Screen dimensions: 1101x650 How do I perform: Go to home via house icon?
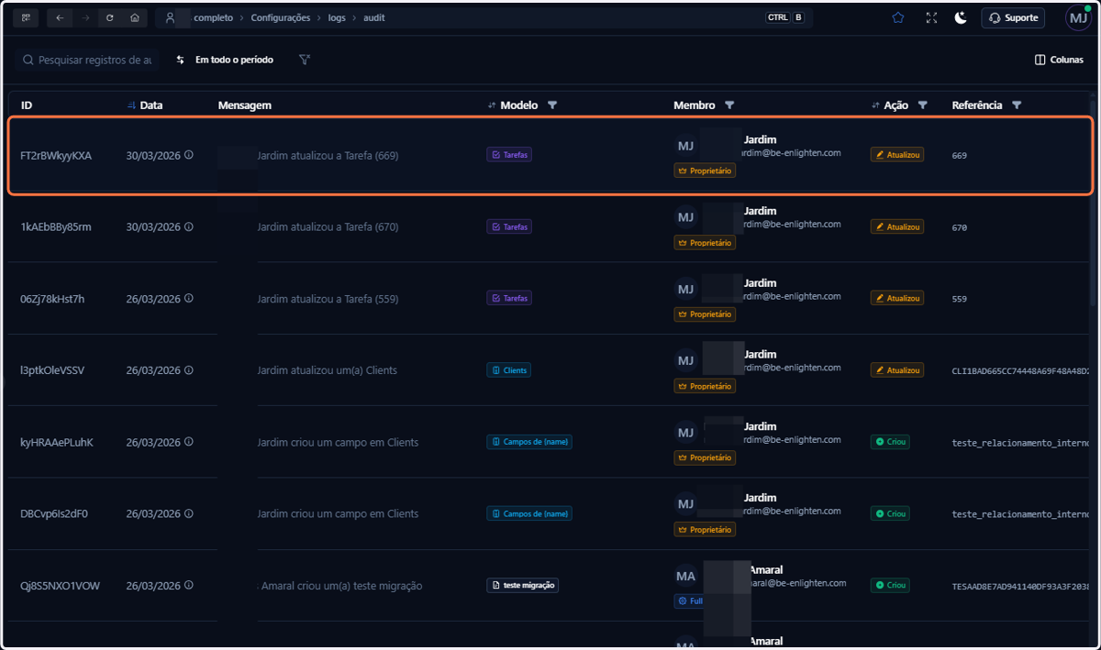[135, 17]
